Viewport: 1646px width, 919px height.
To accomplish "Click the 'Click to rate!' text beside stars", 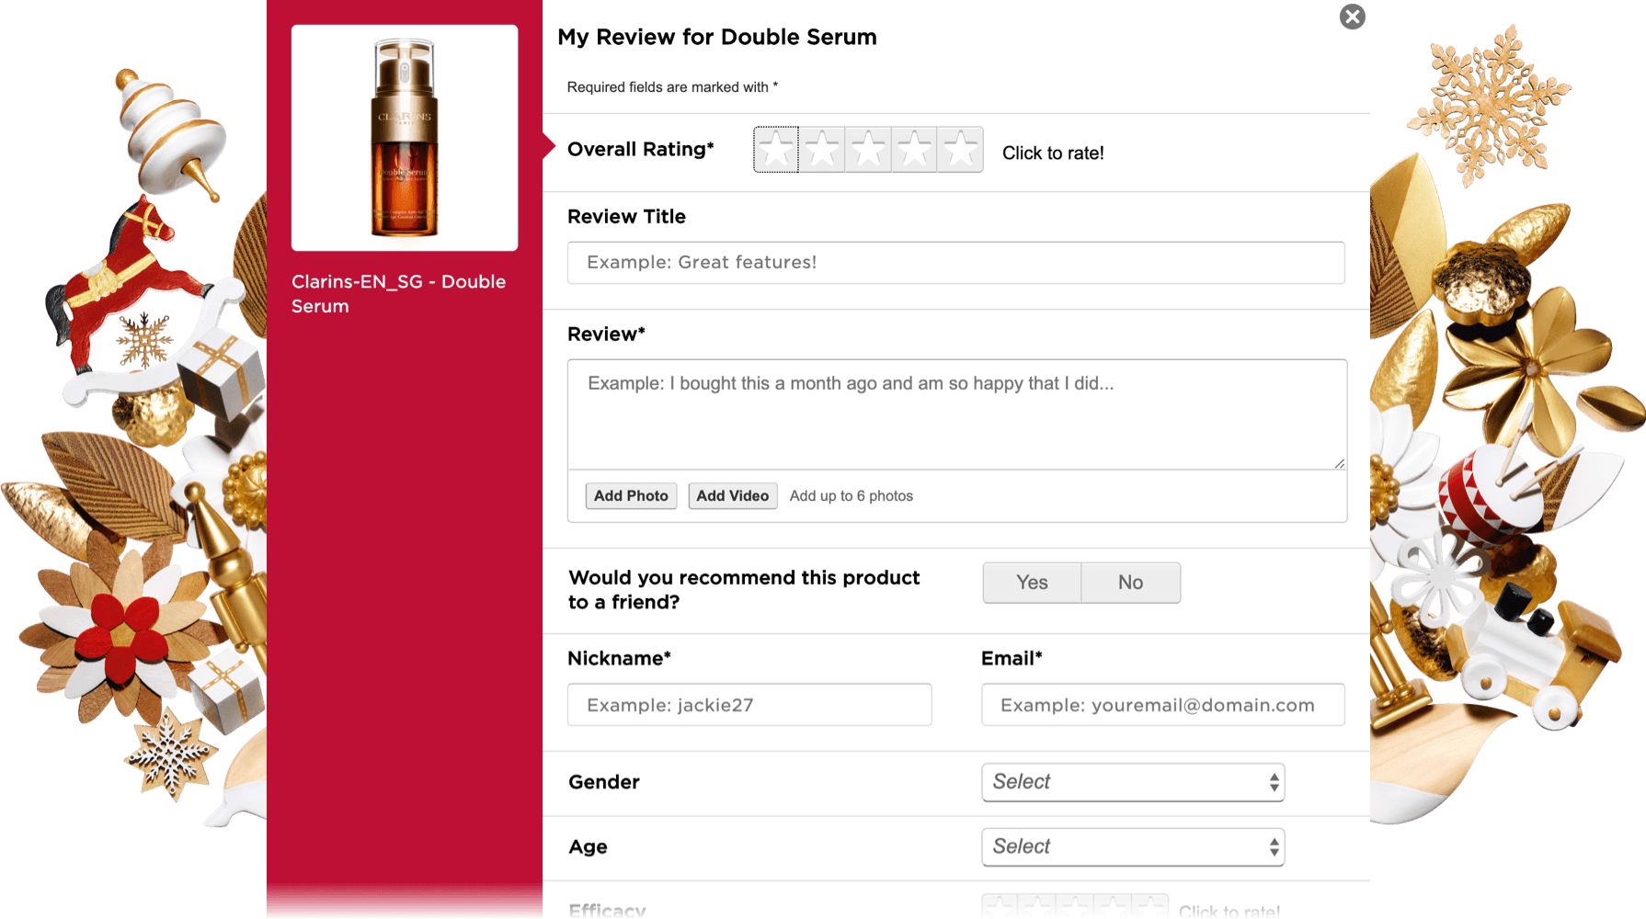I will pos(1053,153).
